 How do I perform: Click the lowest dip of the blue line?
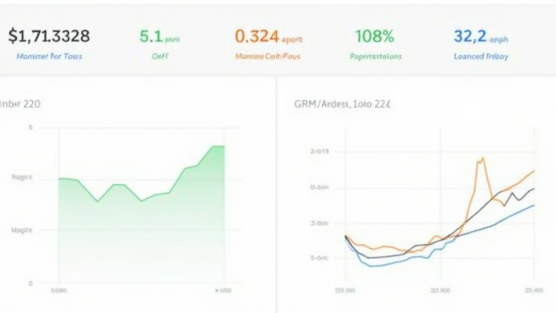click(x=369, y=266)
